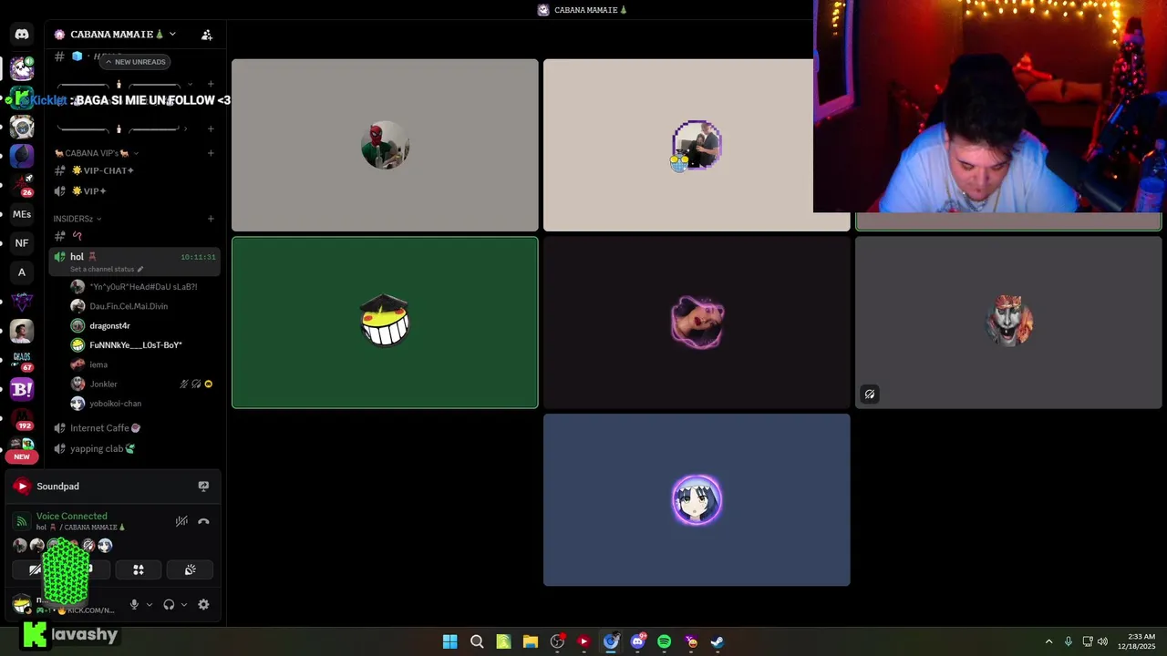
Task: Open server icon with 26 badge
Action: [x=22, y=185]
